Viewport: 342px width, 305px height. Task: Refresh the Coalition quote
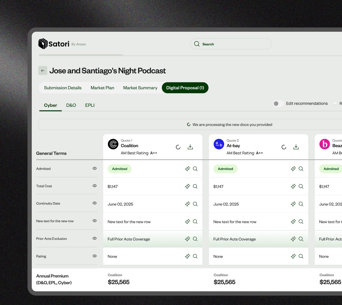(x=178, y=147)
